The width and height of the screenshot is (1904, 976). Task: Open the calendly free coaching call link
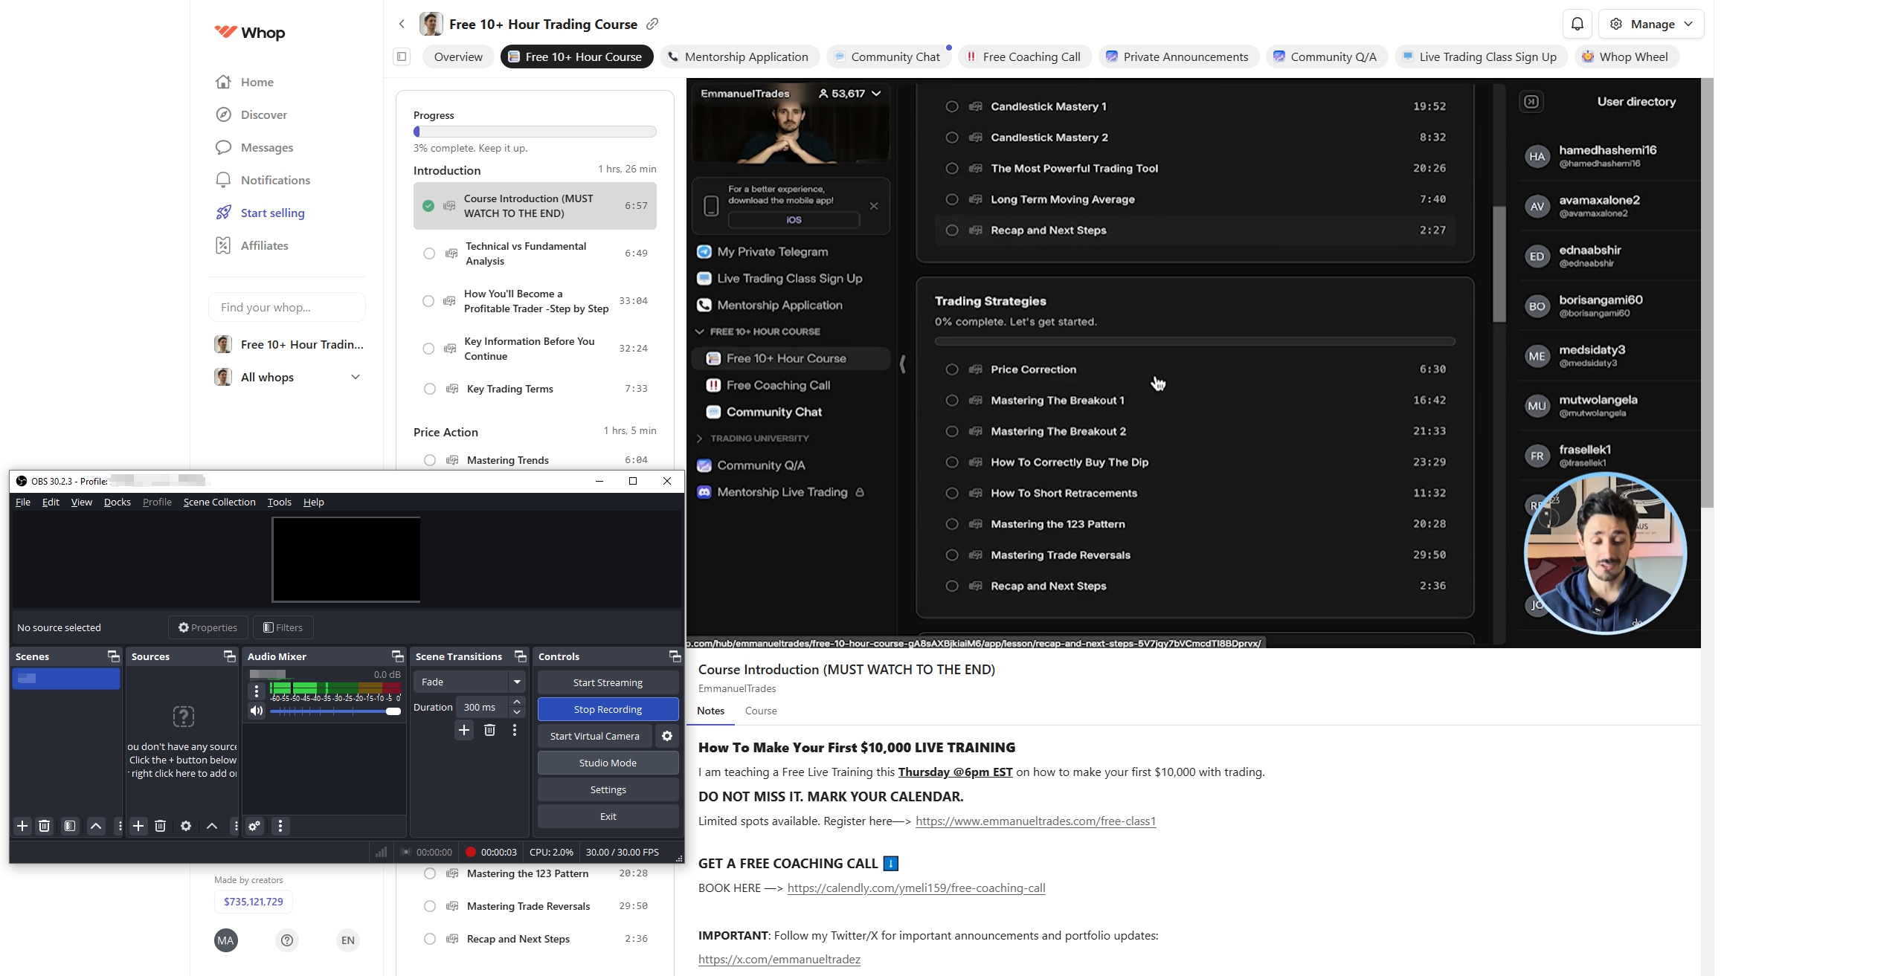click(916, 888)
